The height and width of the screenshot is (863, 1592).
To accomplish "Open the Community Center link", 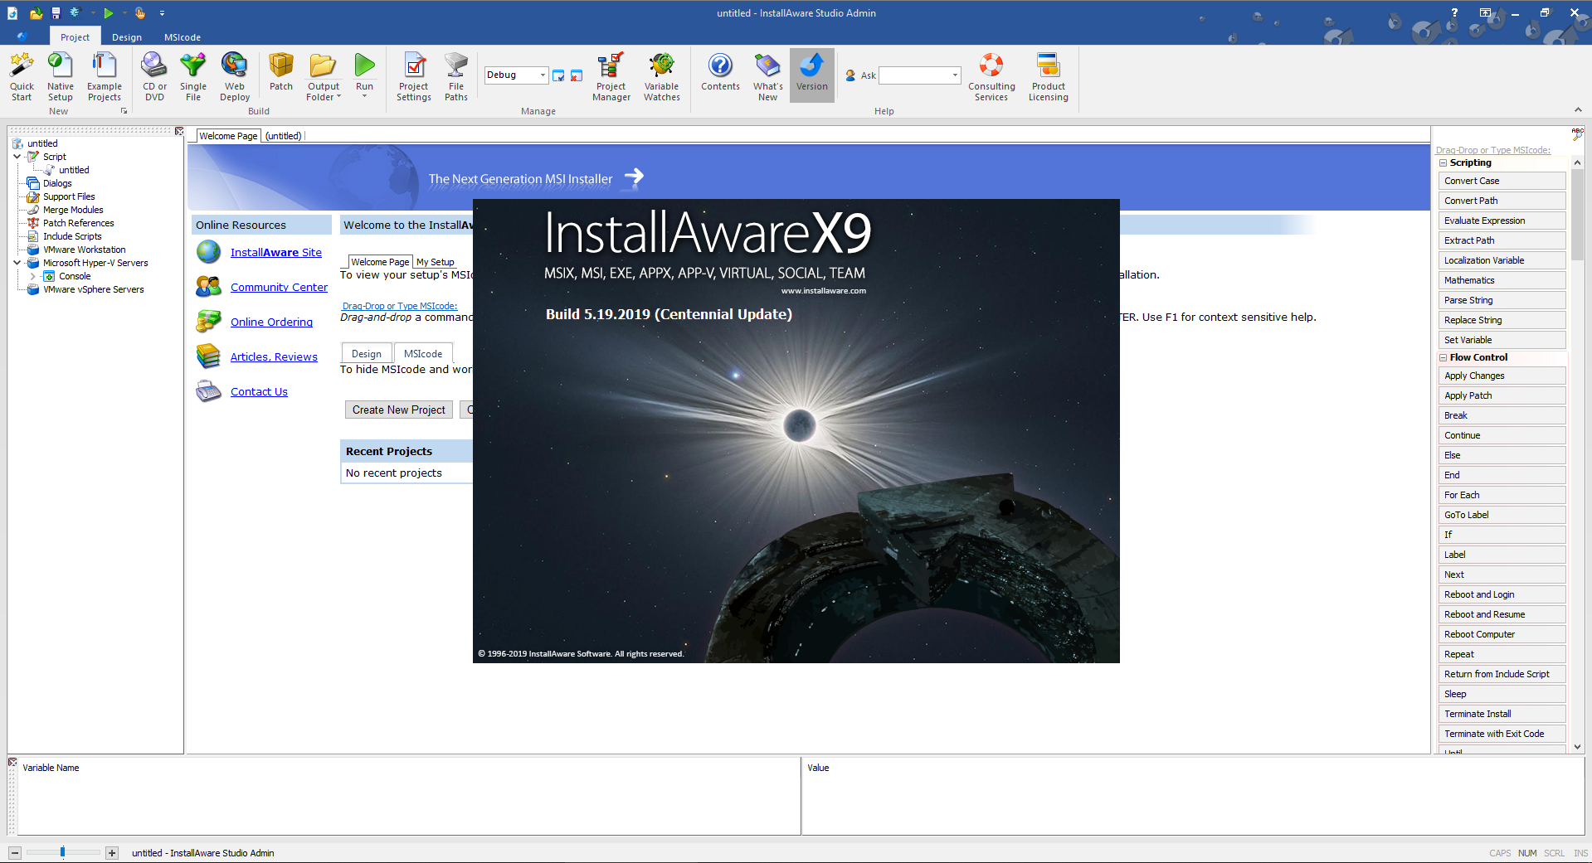I will (279, 288).
